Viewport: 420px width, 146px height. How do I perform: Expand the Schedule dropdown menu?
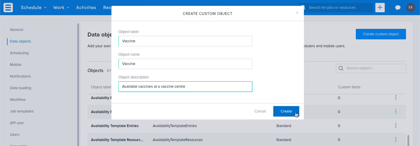tap(34, 8)
